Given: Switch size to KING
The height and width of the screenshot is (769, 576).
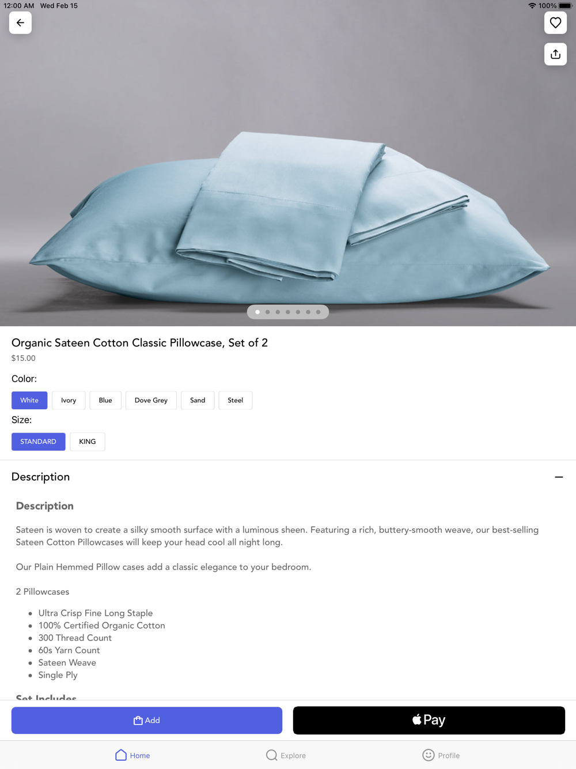Looking at the screenshot, I should coord(88,442).
